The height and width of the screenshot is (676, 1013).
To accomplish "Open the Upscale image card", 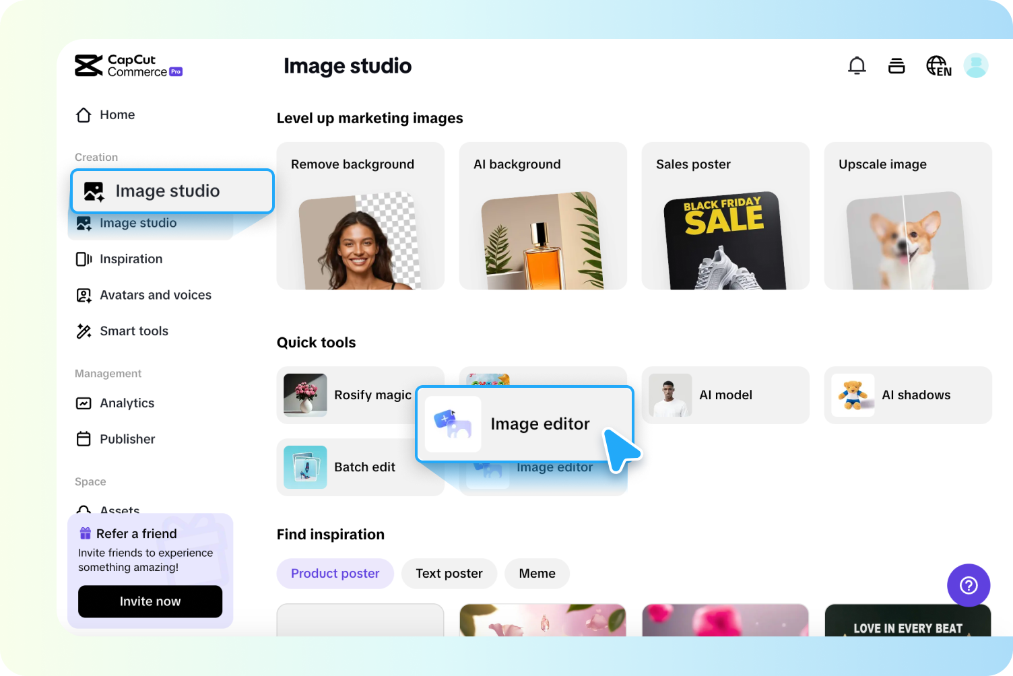I will (908, 216).
